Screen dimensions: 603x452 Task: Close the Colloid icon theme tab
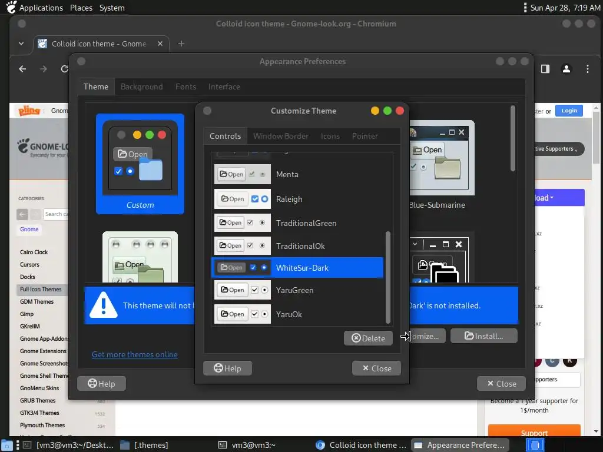point(160,44)
